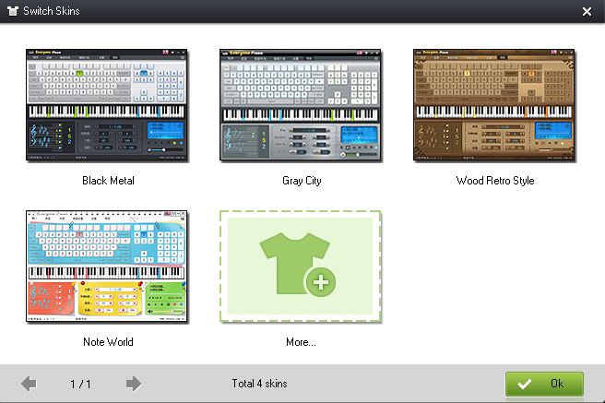Click the Total 4 skins status text
This screenshot has width=605, height=403.
259,384
